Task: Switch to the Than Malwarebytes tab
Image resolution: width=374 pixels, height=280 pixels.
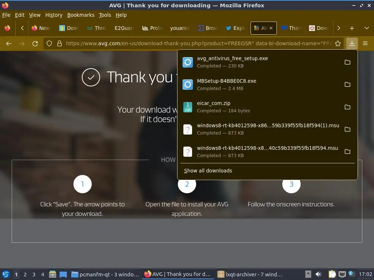Action: (291, 28)
